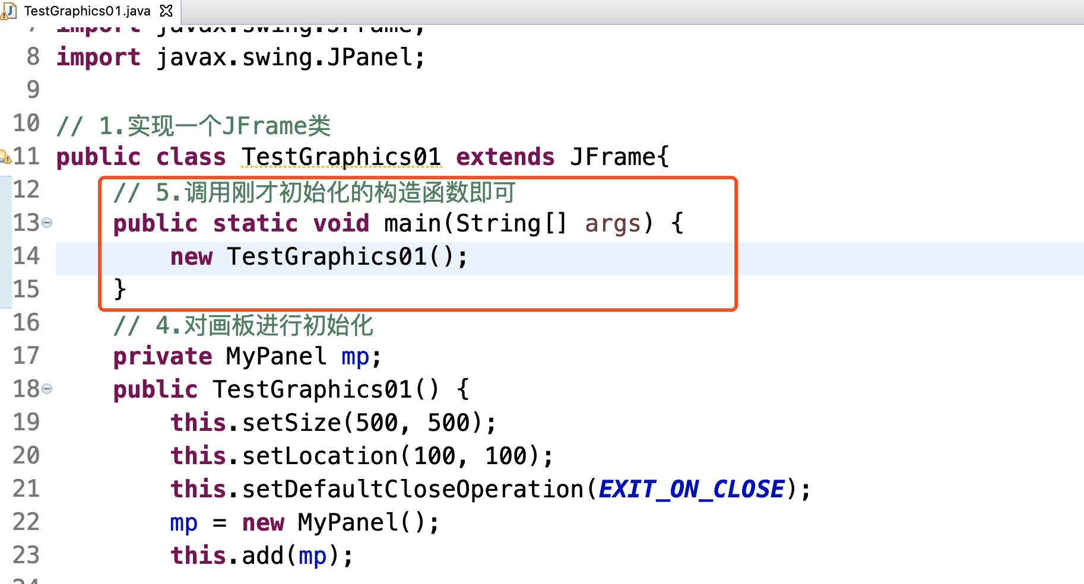Click the constructor name TestGraphics01() on line 18

[327, 390]
